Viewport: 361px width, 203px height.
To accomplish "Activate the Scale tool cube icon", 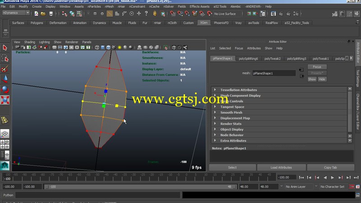I will coord(5,100).
